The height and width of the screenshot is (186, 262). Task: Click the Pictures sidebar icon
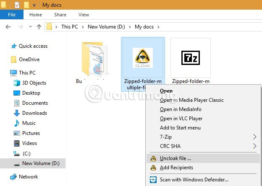17,133
